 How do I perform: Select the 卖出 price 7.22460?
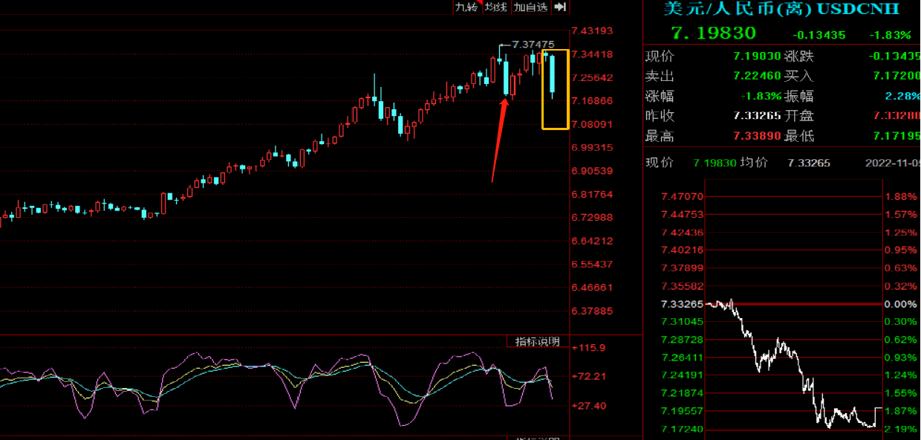coord(756,76)
